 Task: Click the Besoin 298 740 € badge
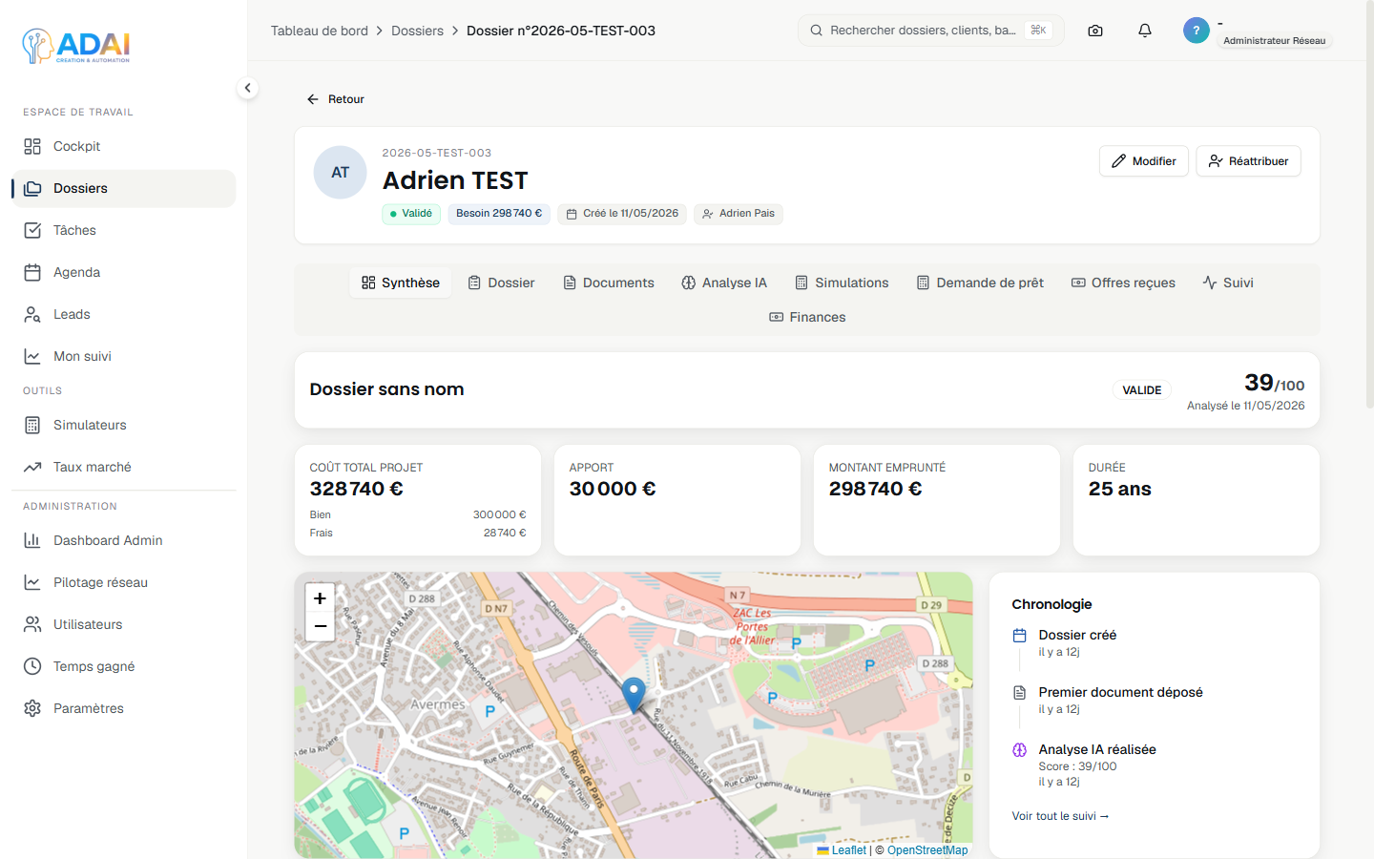(x=499, y=214)
